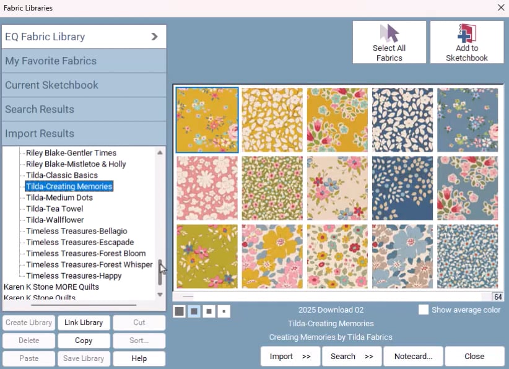Select the cream fabric with scattered bouquets
509x369 pixels.
coord(337,188)
